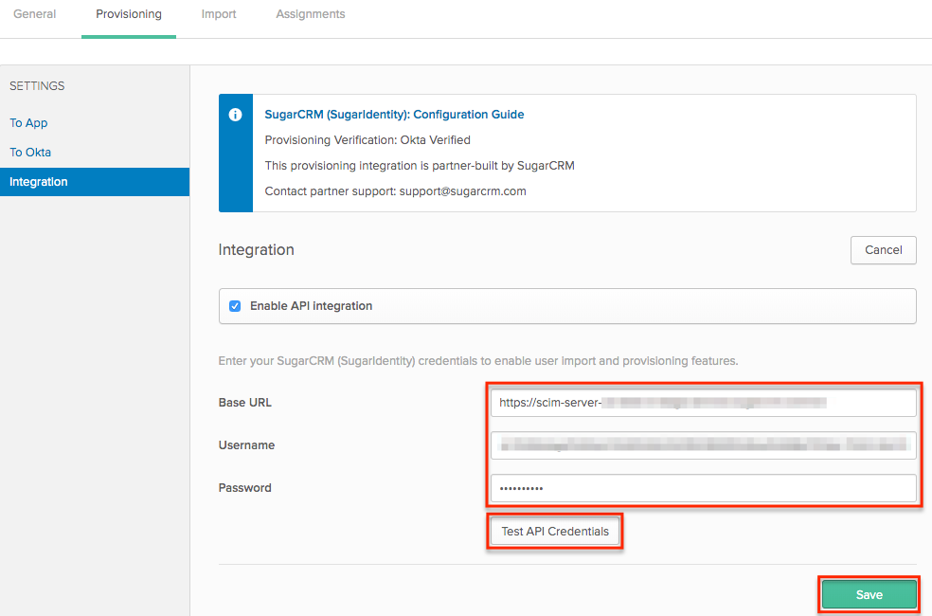Click the Integration section heading
Viewport: 932px width, 616px height.
(x=258, y=249)
